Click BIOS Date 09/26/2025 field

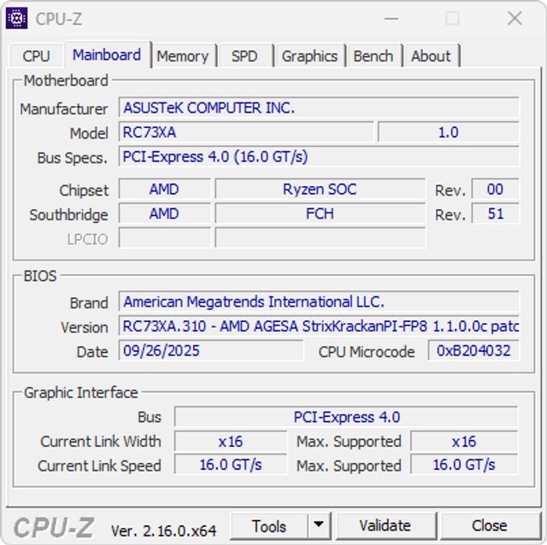pos(211,350)
